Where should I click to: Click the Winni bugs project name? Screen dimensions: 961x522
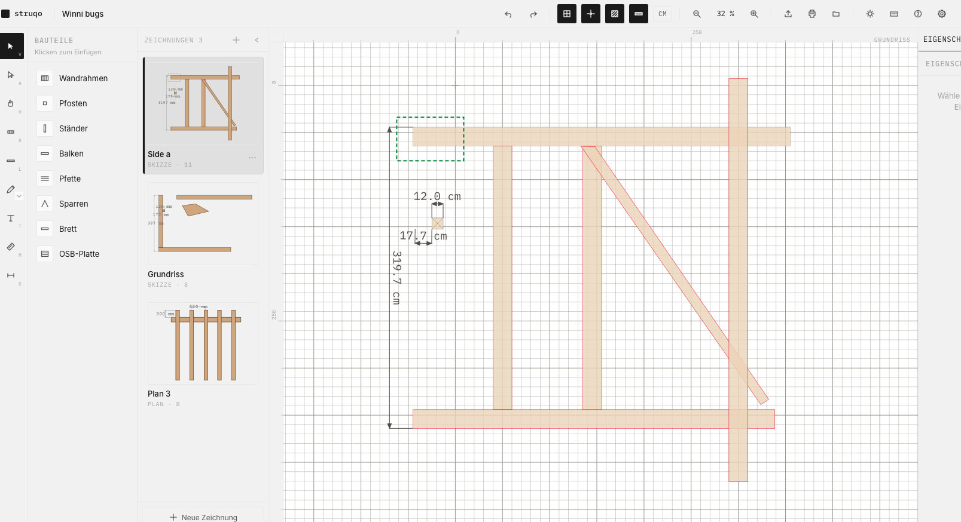[x=83, y=14]
